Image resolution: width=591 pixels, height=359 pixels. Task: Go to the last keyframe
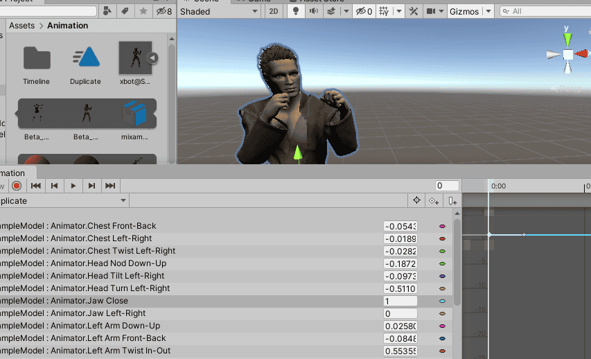pos(110,186)
